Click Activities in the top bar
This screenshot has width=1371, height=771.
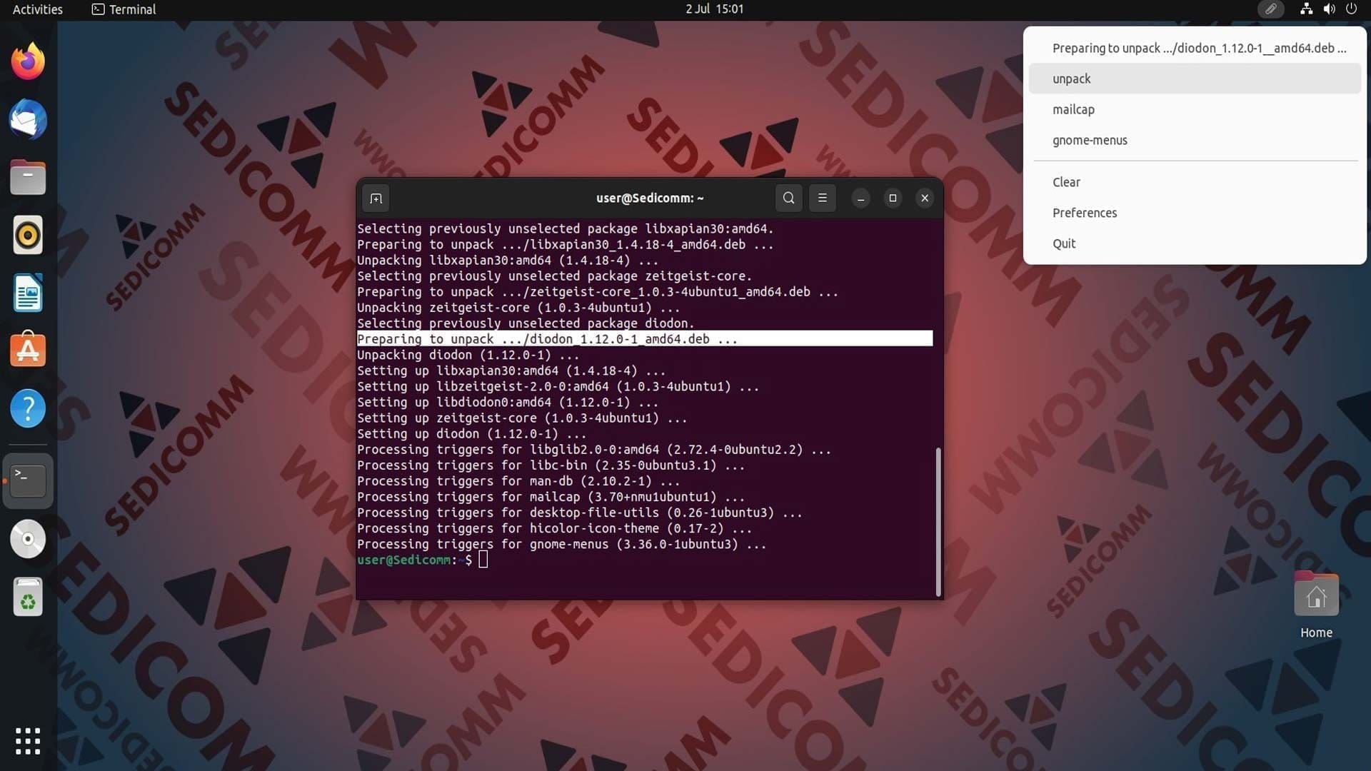[38, 9]
